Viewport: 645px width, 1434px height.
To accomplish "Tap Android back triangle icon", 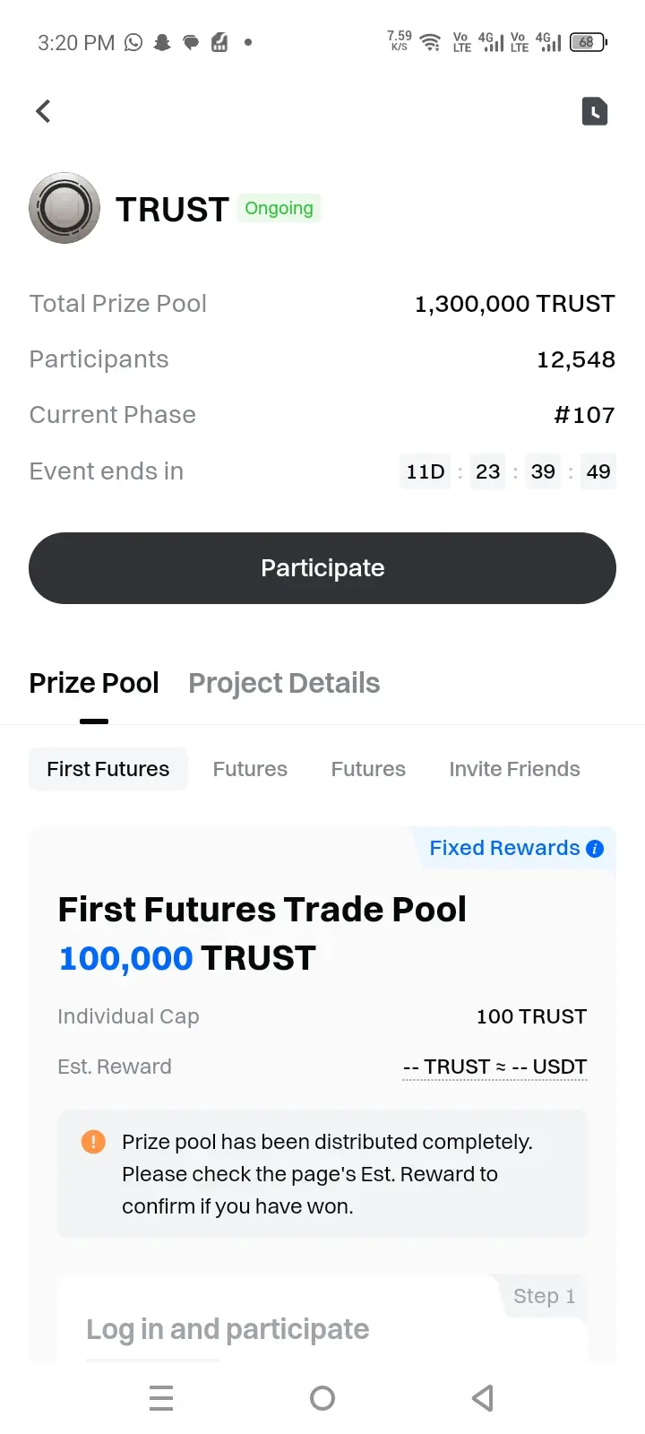I will 483,1398.
